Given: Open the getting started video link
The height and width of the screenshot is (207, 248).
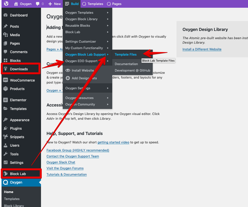Looking at the screenshot, I should point(113,142).
